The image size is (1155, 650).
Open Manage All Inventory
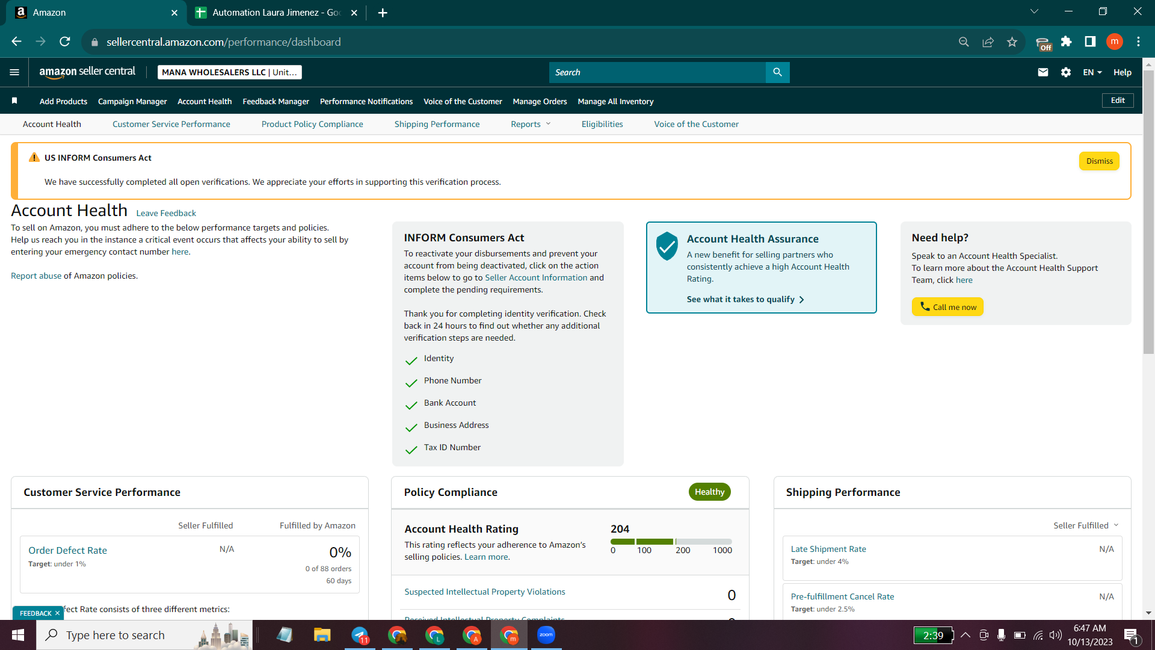click(x=615, y=101)
